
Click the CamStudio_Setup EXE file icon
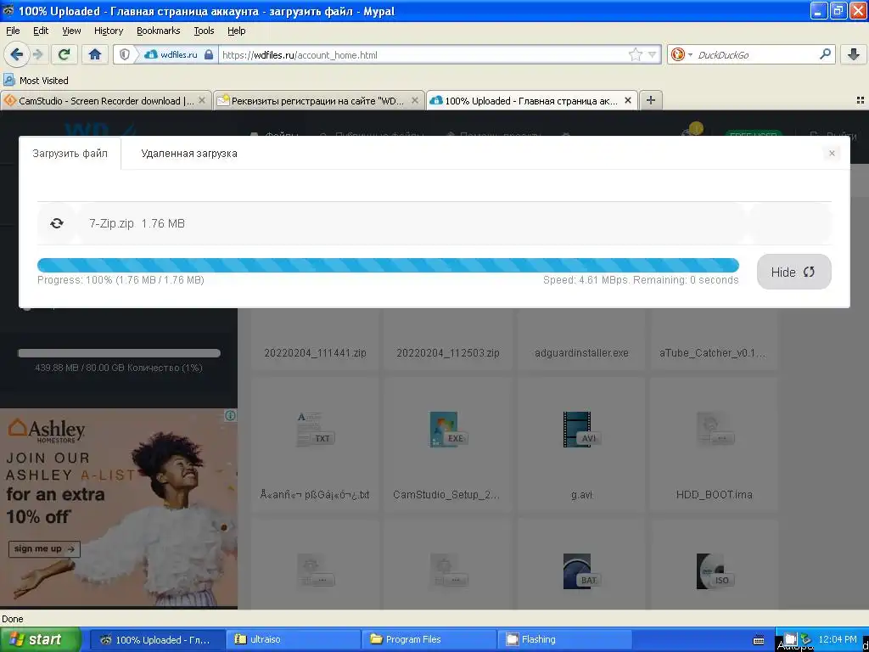coord(448,429)
